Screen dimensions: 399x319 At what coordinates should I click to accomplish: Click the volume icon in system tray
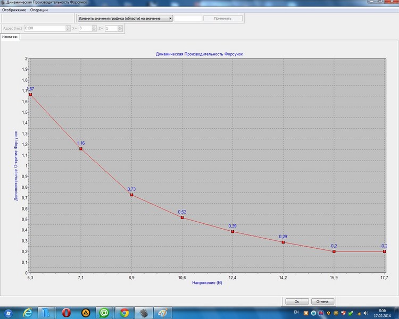366,312
